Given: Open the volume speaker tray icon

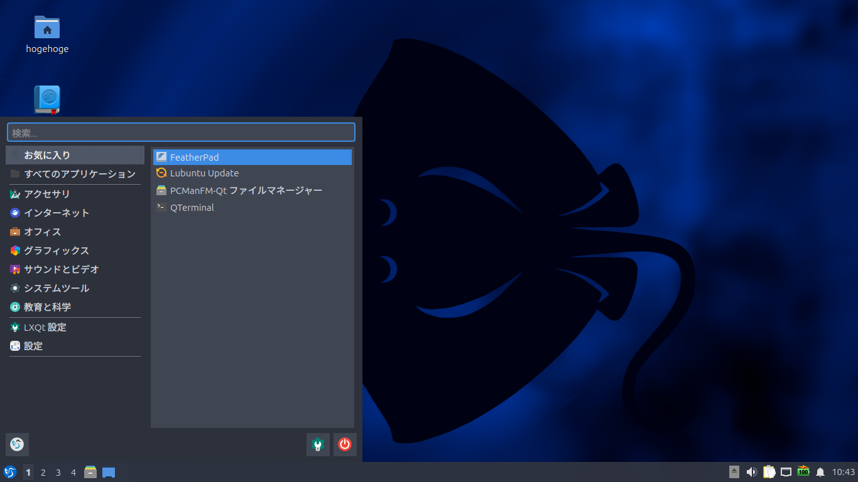Looking at the screenshot, I should pos(751,472).
